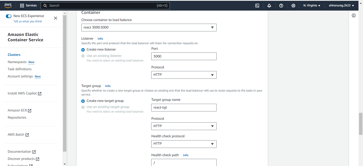The image size is (363, 166).
Task: Open Clusters in the sidebar
Action: point(14,55)
